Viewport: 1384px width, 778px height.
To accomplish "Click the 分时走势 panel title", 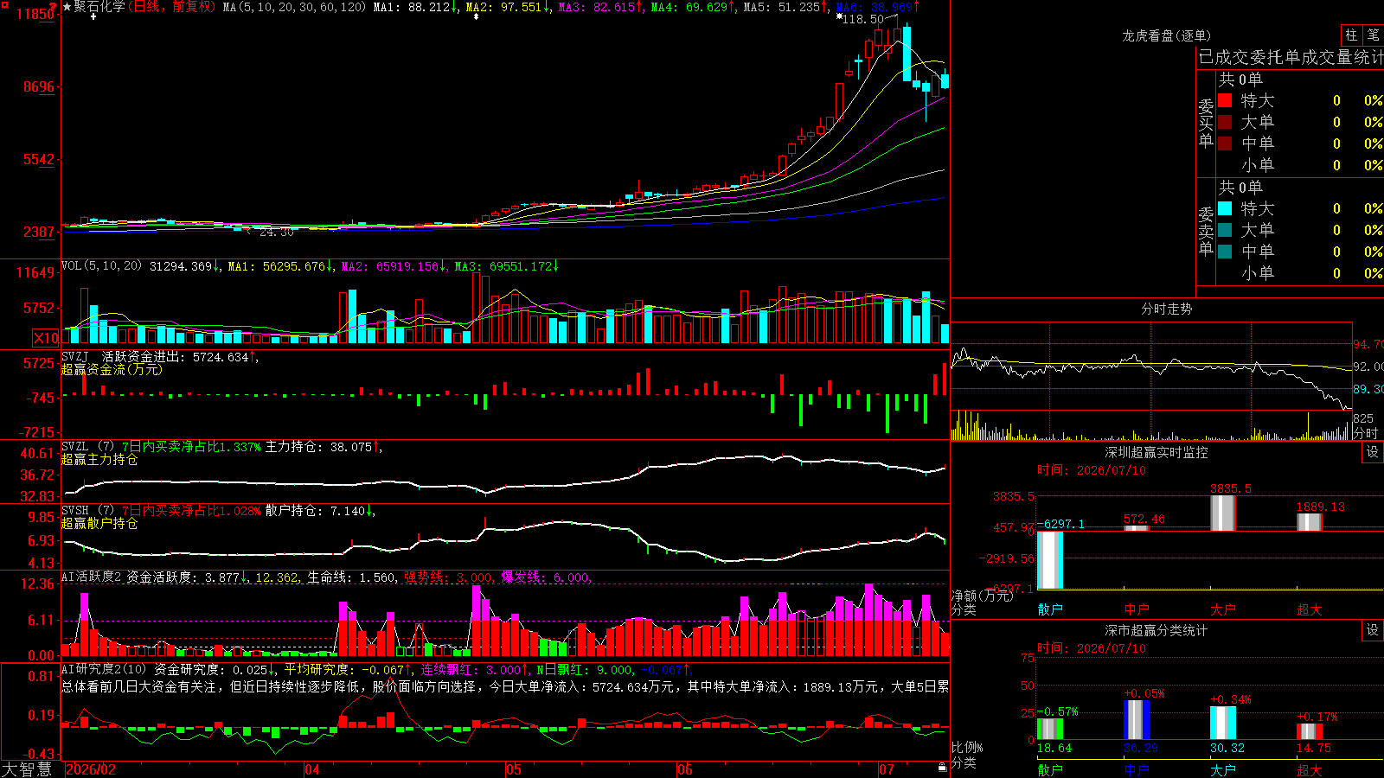I will click(1167, 309).
